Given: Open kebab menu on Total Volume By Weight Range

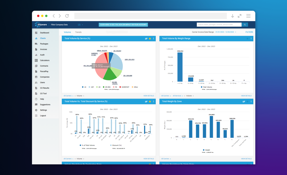Looking at the screenshot, I should click(251, 38).
